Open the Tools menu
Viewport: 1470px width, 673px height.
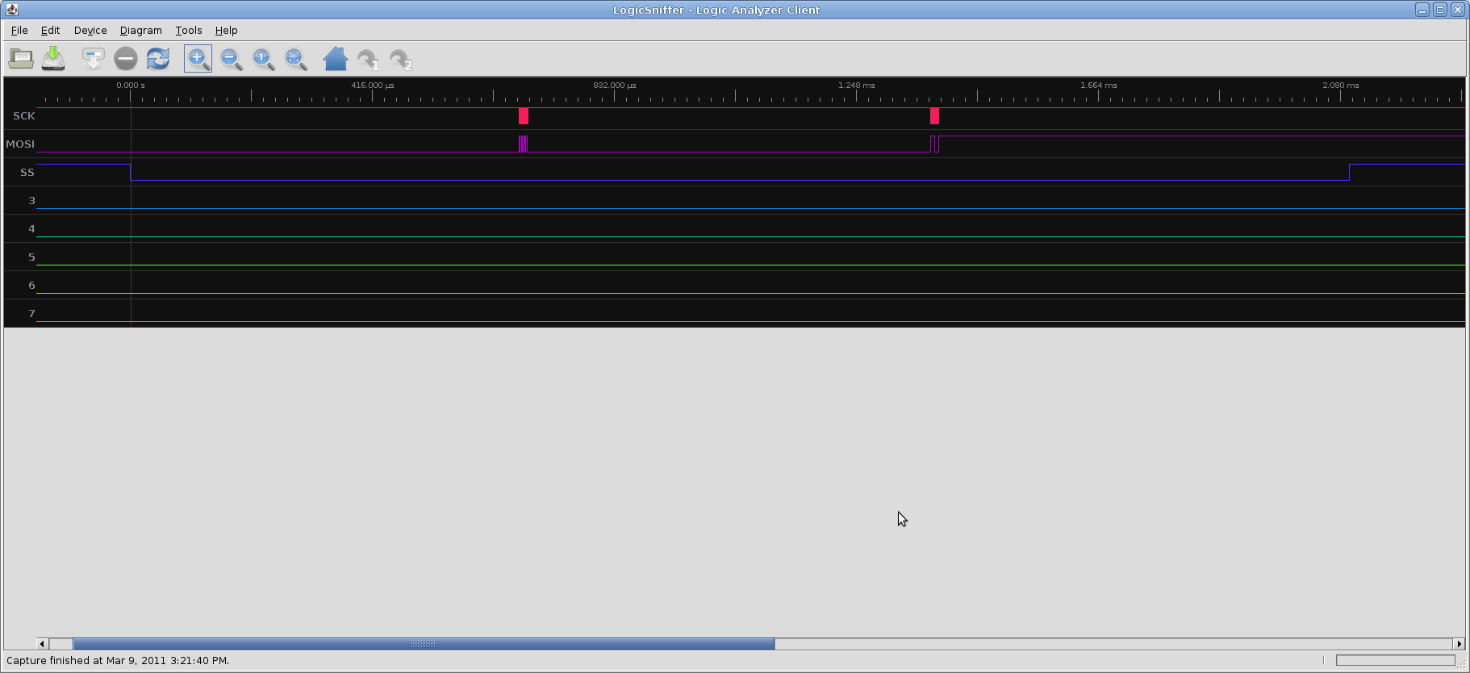point(189,30)
